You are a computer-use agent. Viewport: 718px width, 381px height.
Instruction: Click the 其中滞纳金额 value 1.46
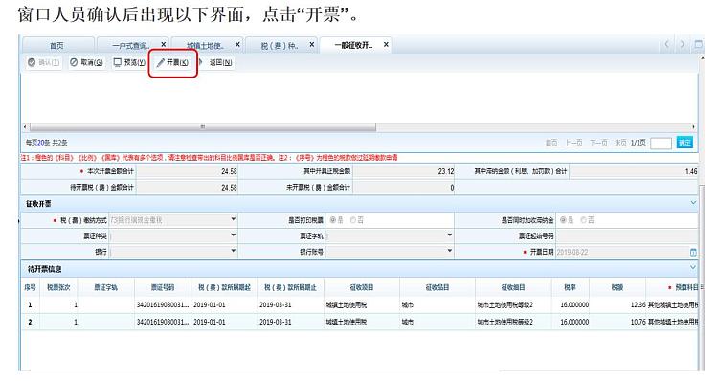(691, 171)
